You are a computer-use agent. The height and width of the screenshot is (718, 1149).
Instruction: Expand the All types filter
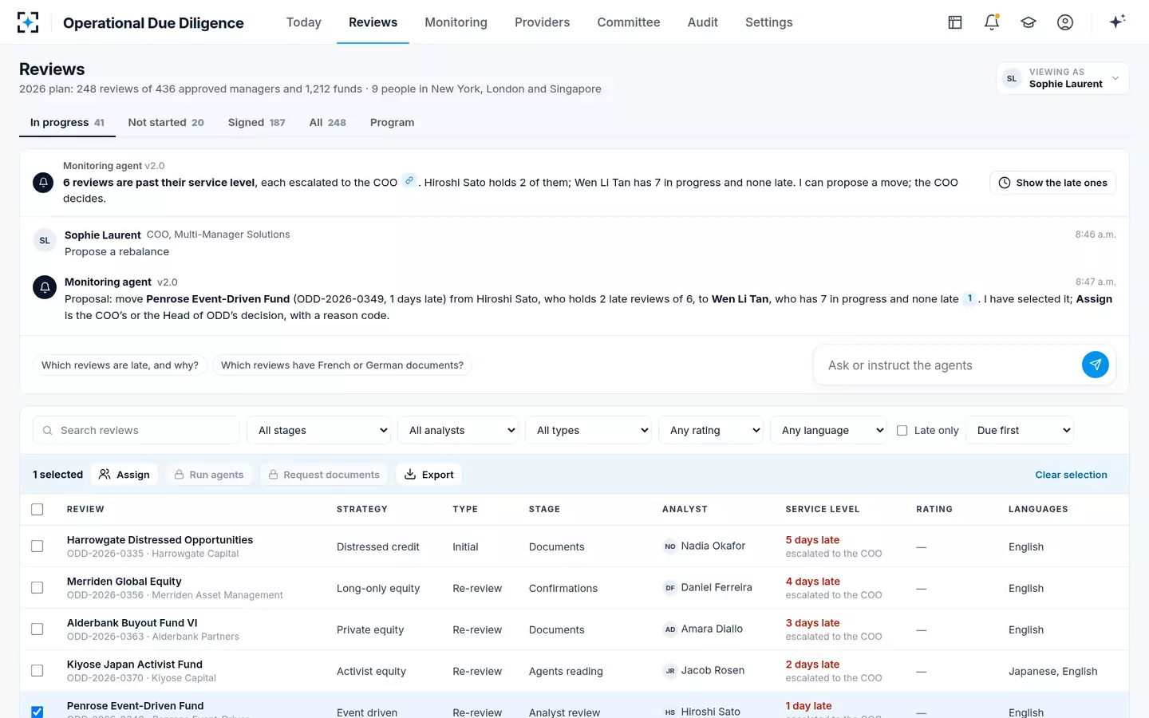[x=589, y=430]
